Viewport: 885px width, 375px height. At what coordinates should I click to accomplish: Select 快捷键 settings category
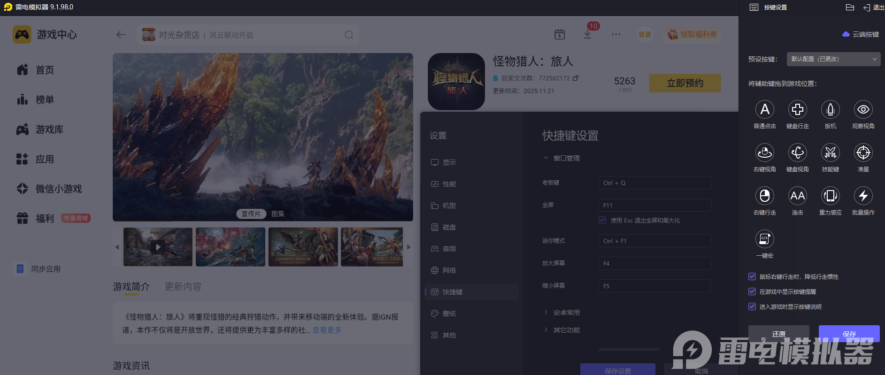472,292
